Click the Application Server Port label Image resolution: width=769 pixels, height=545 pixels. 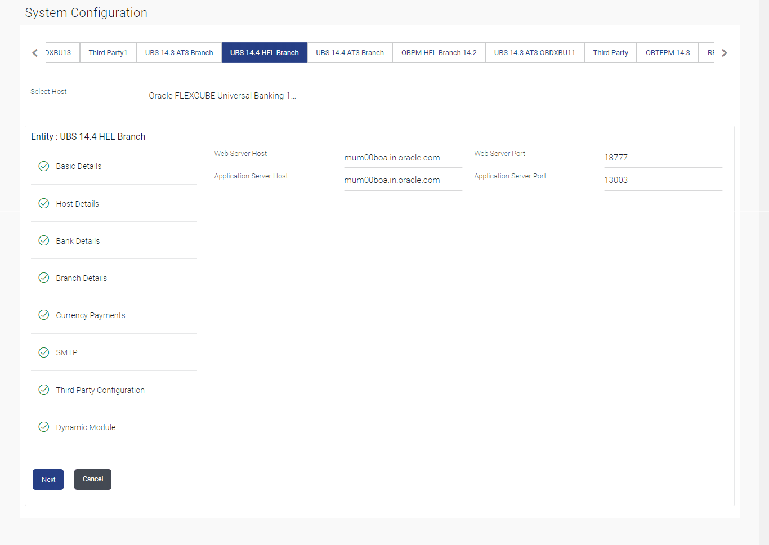(510, 176)
